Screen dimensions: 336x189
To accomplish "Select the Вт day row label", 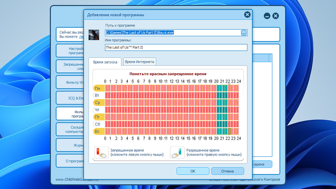I will (x=99, y=95).
